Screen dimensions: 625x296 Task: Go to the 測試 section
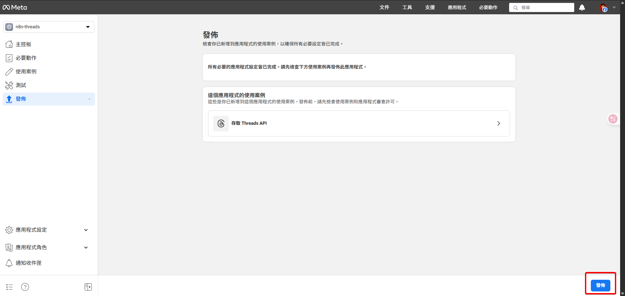click(x=21, y=85)
